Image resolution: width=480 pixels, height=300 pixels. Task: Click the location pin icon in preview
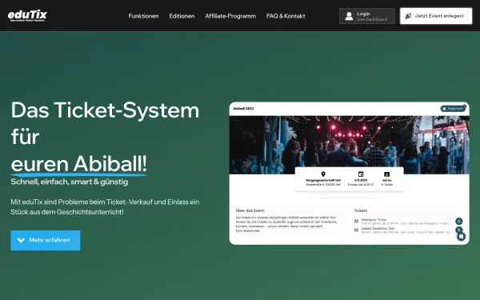[323, 174]
